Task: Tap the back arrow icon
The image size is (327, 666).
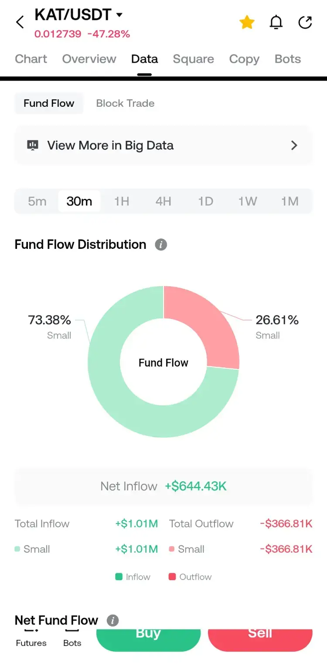Action: [x=20, y=22]
